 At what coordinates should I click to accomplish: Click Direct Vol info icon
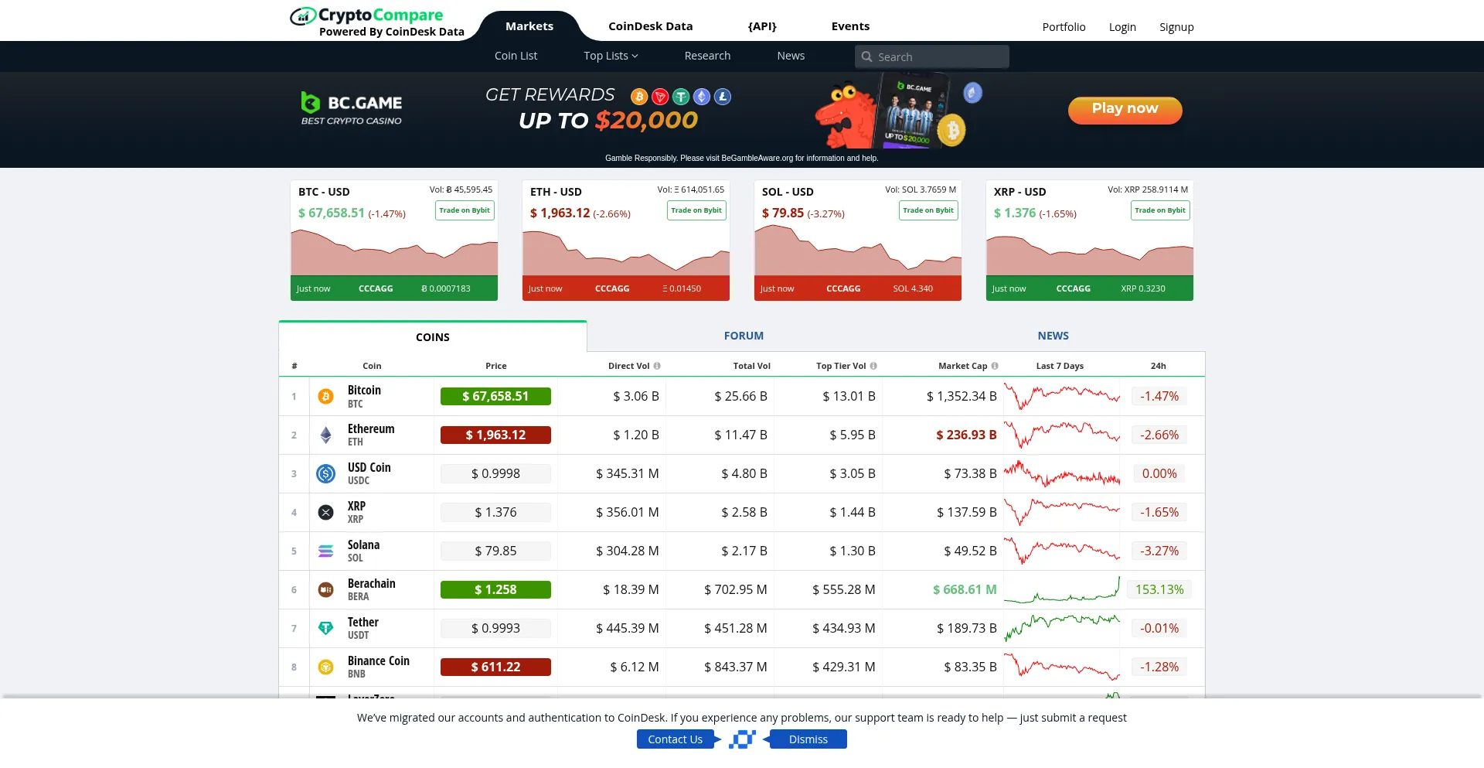pos(657,366)
